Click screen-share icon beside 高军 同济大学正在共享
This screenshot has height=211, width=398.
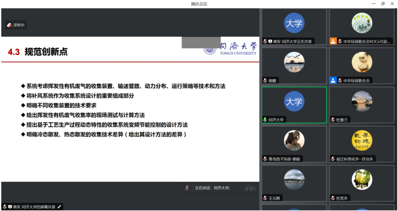270,41
